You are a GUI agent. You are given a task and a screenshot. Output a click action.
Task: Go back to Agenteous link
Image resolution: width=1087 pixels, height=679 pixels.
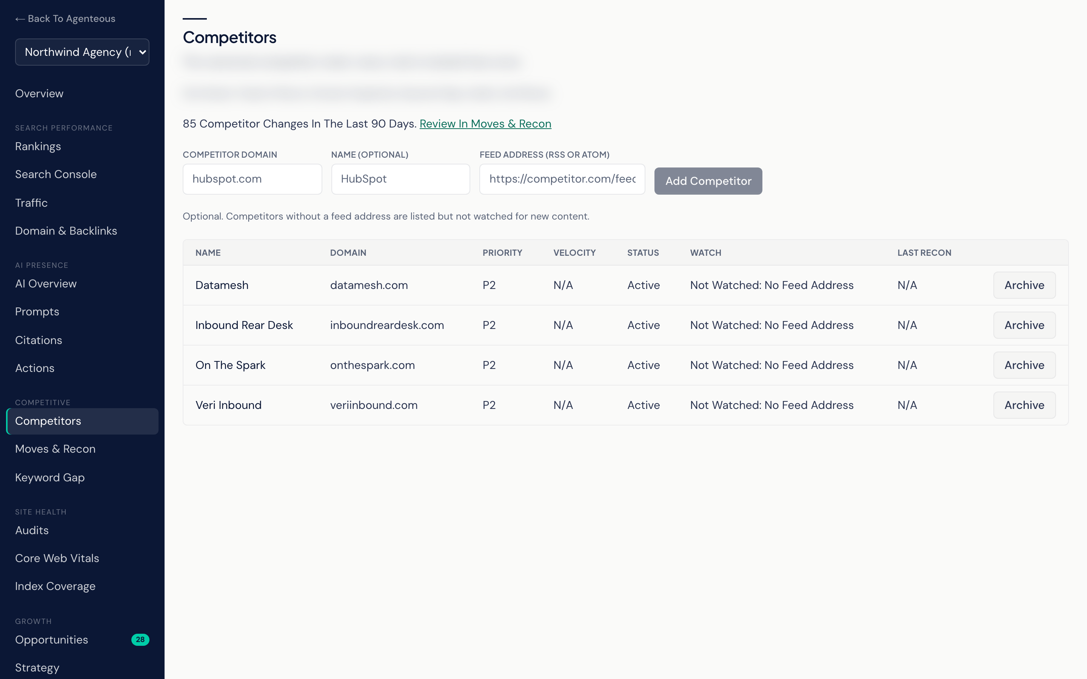tap(65, 18)
